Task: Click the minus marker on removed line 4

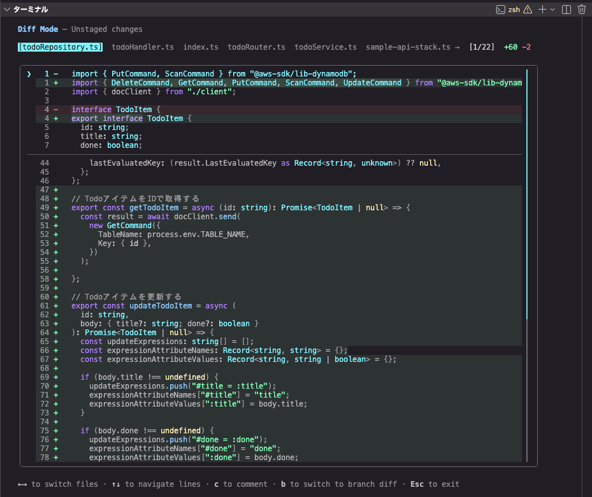Action: coord(55,110)
